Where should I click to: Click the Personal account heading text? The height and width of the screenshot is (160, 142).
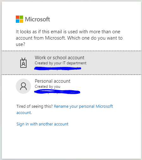(52, 81)
